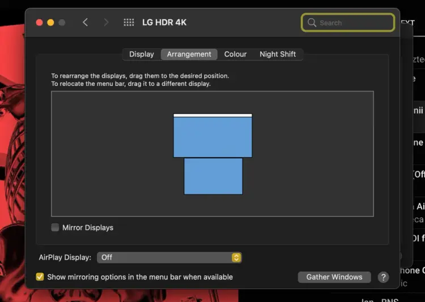The width and height of the screenshot is (425, 302).
Task: Switch to the Display tab
Action: point(142,54)
